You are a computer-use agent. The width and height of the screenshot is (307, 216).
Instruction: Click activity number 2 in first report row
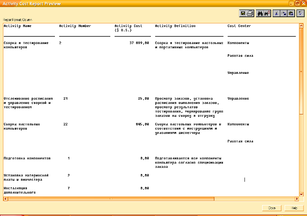60,43
